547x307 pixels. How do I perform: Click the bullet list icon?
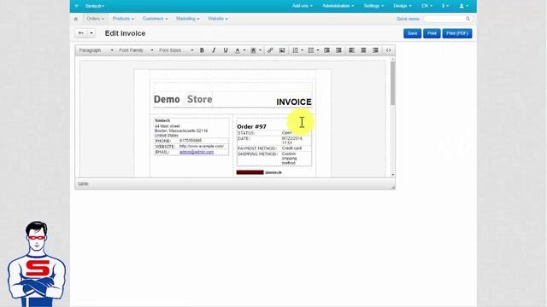point(311,50)
